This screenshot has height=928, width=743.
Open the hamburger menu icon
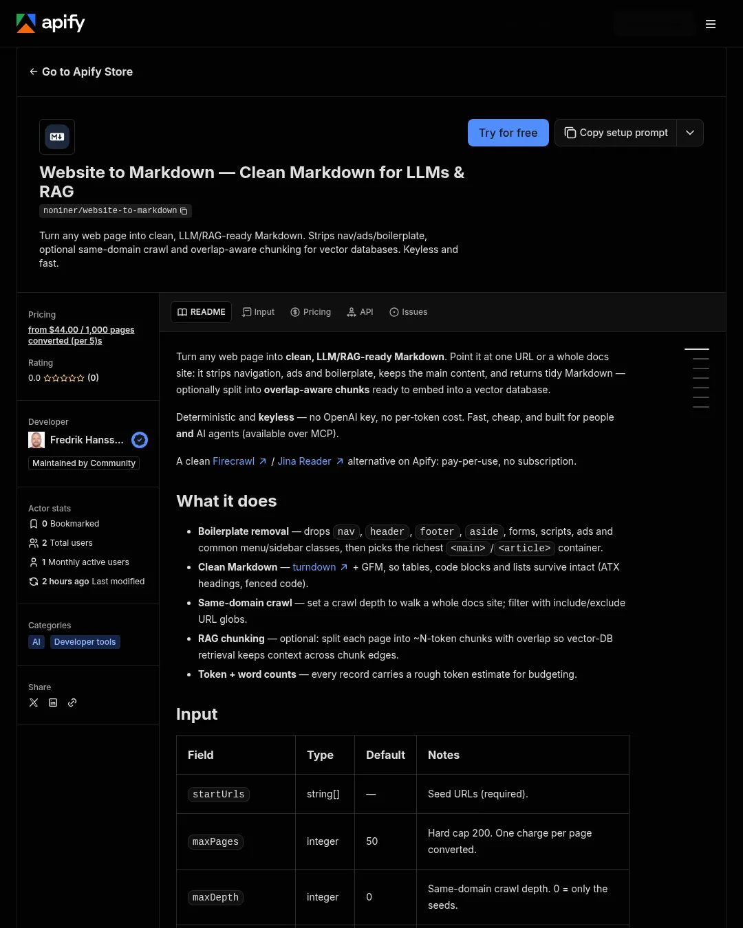711,24
